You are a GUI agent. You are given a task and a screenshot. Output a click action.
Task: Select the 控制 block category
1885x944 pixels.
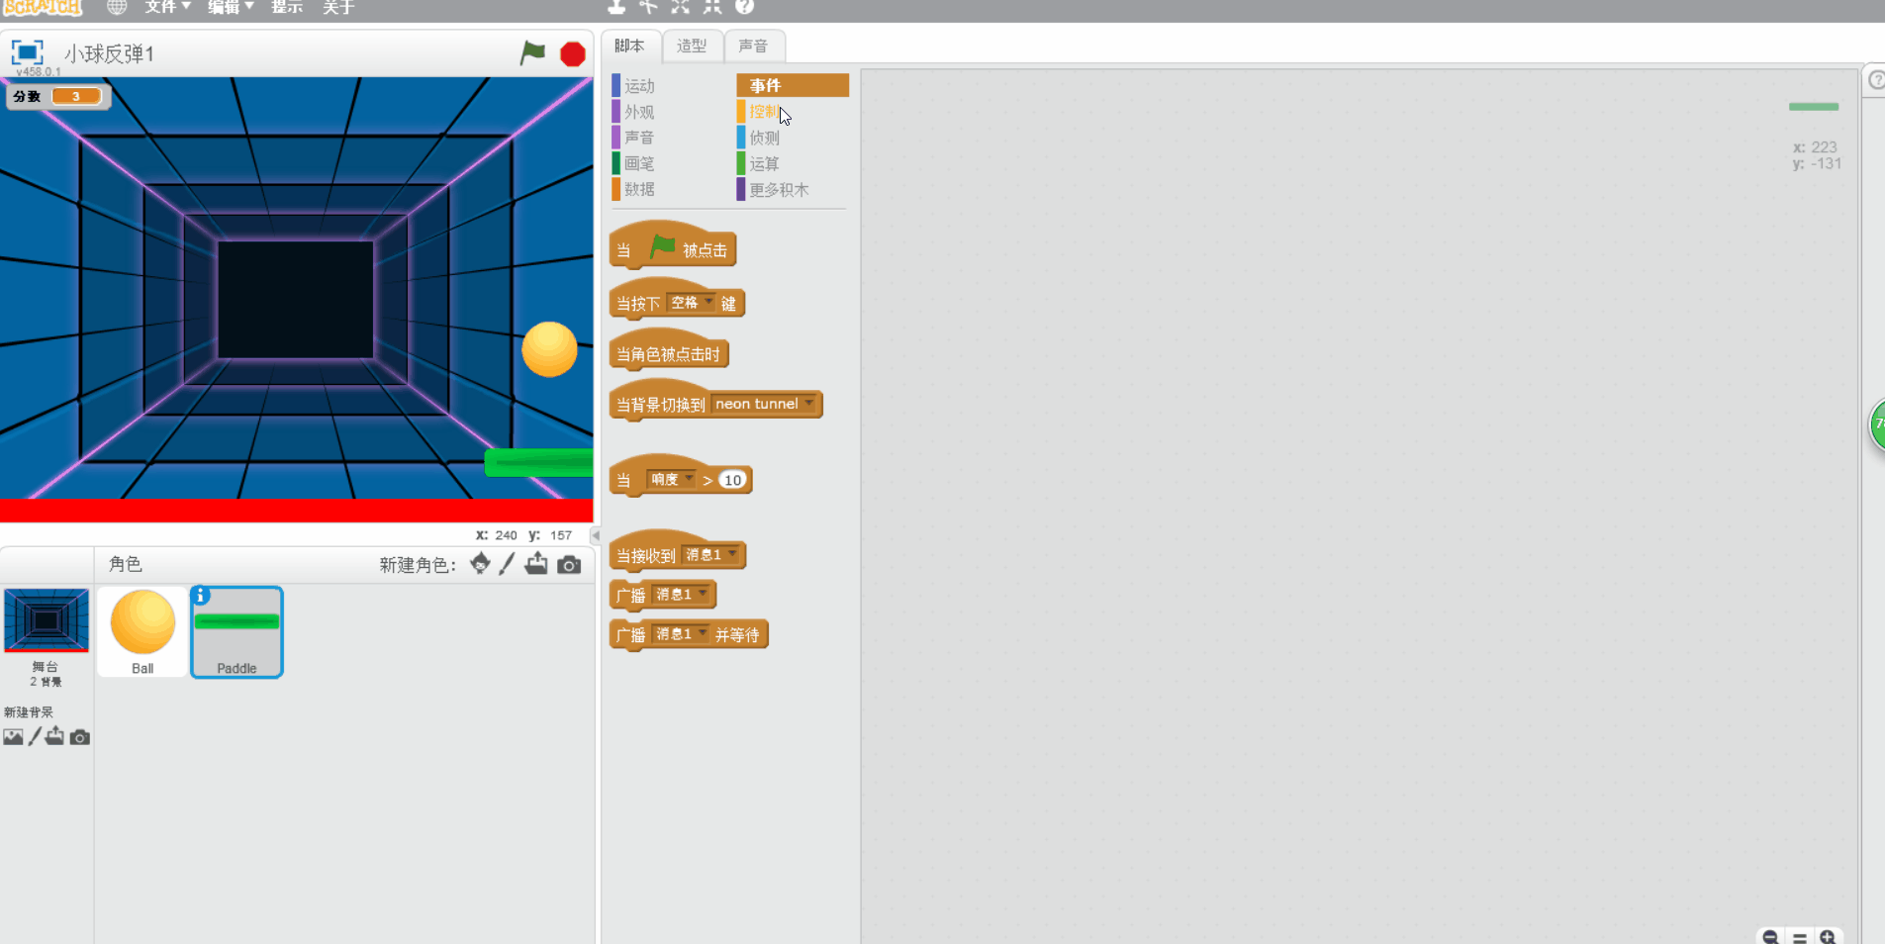(793, 112)
